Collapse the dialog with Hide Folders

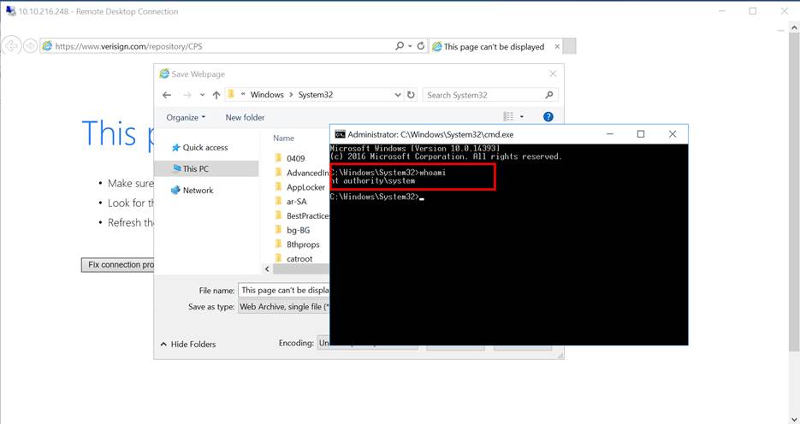click(187, 344)
